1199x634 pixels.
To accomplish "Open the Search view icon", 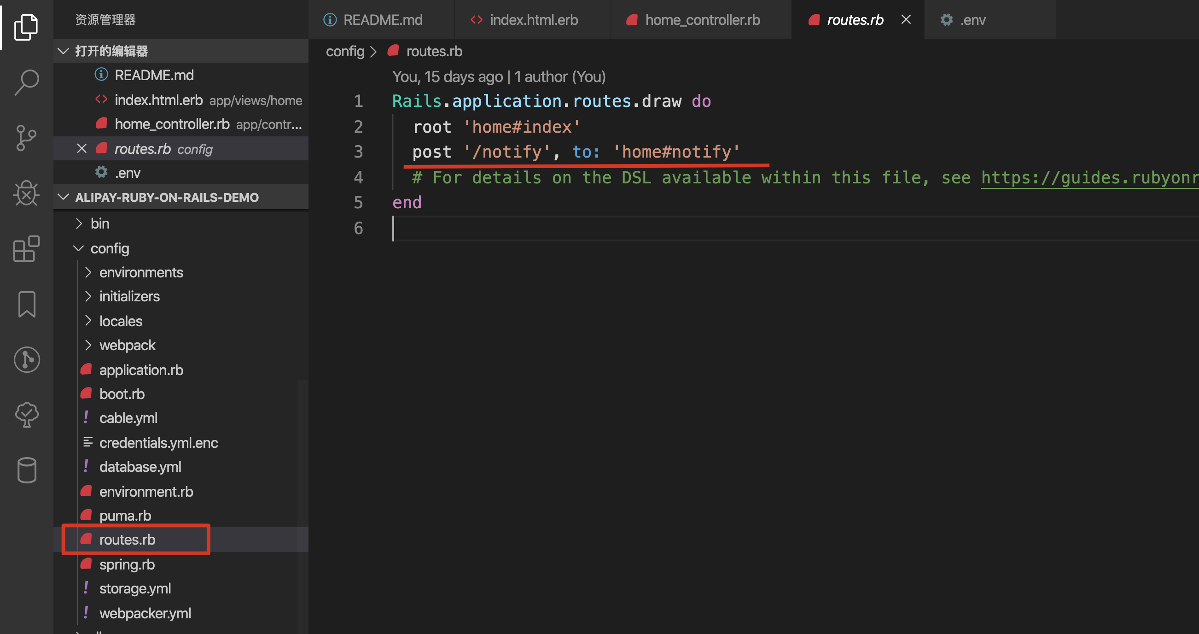I will [26, 82].
